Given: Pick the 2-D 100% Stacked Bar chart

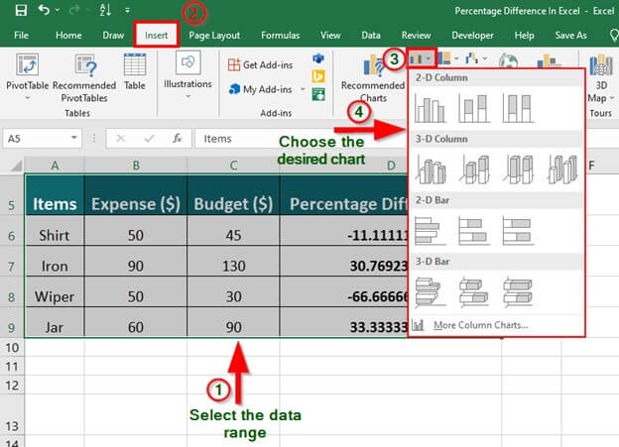Looking at the screenshot, I should pyautogui.click(x=518, y=230).
